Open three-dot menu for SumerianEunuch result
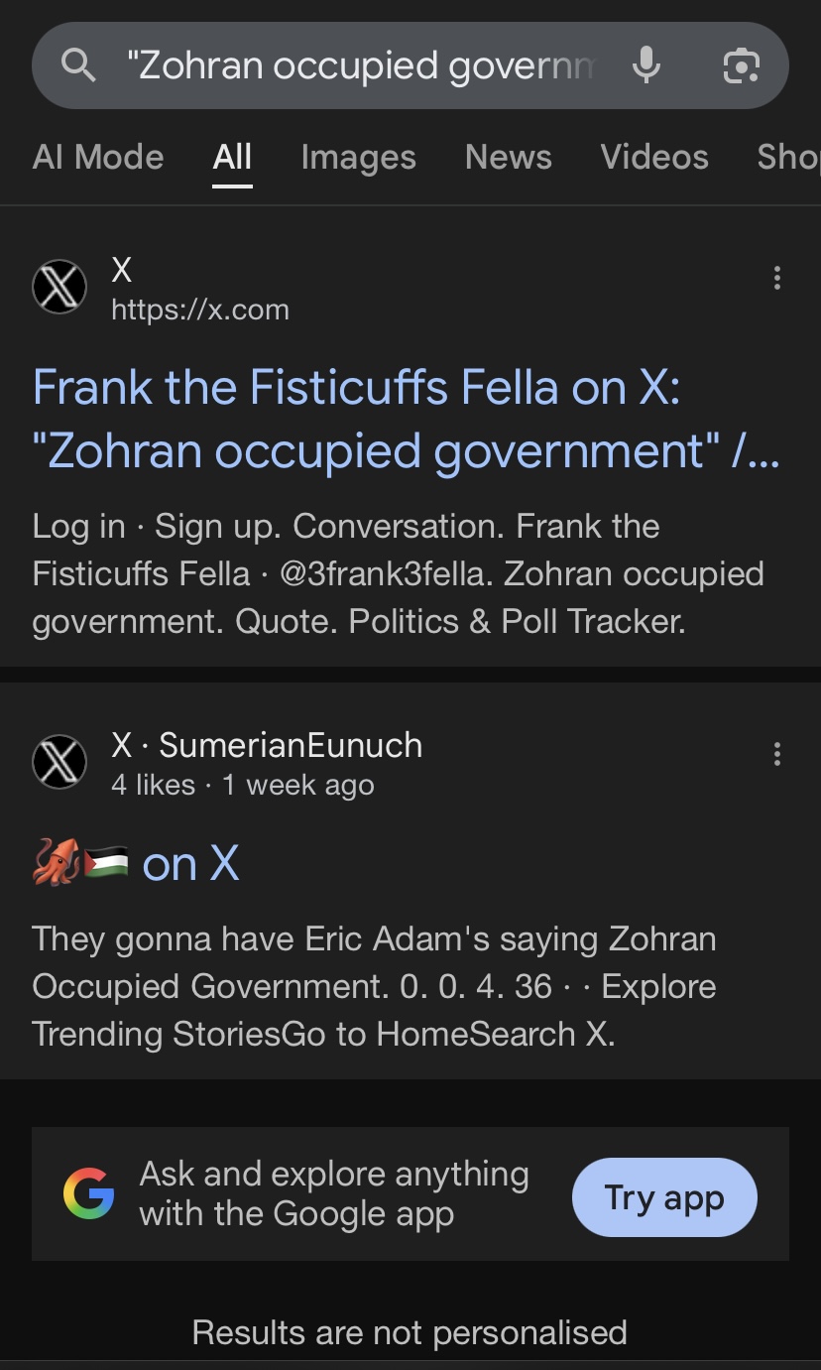This screenshot has height=1370, width=821. tap(776, 754)
